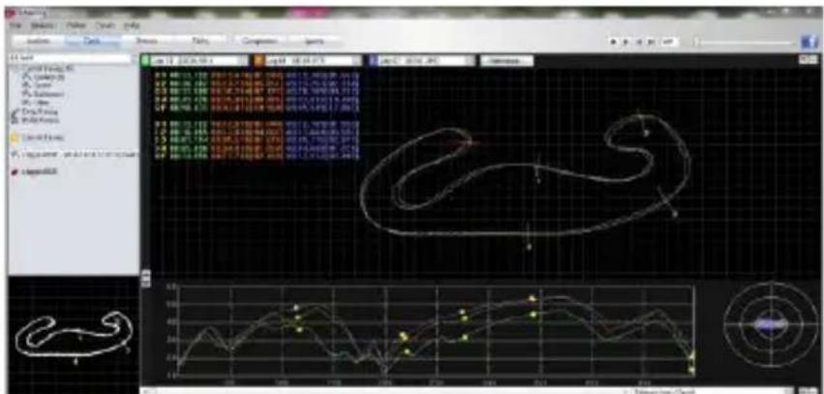Open the orange lap selection dropdown
Screen dimensions: 824x394
point(313,61)
